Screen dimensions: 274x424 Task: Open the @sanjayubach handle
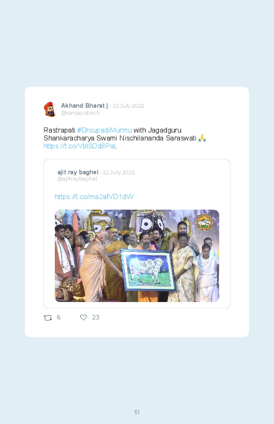(x=81, y=113)
